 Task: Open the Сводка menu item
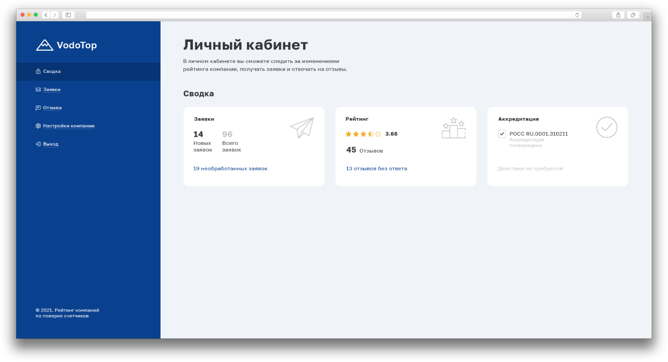coord(88,72)
